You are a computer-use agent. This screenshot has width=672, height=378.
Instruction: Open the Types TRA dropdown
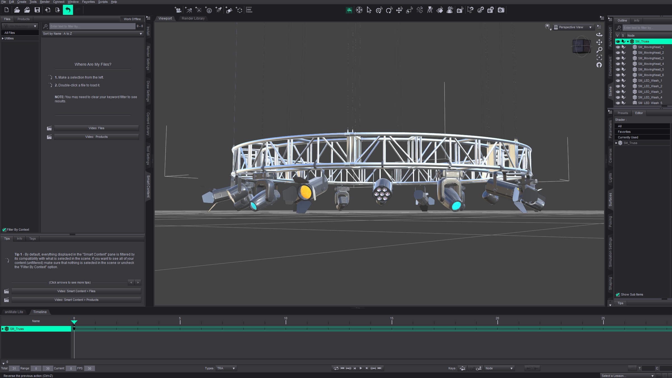[x=226, y=368]
